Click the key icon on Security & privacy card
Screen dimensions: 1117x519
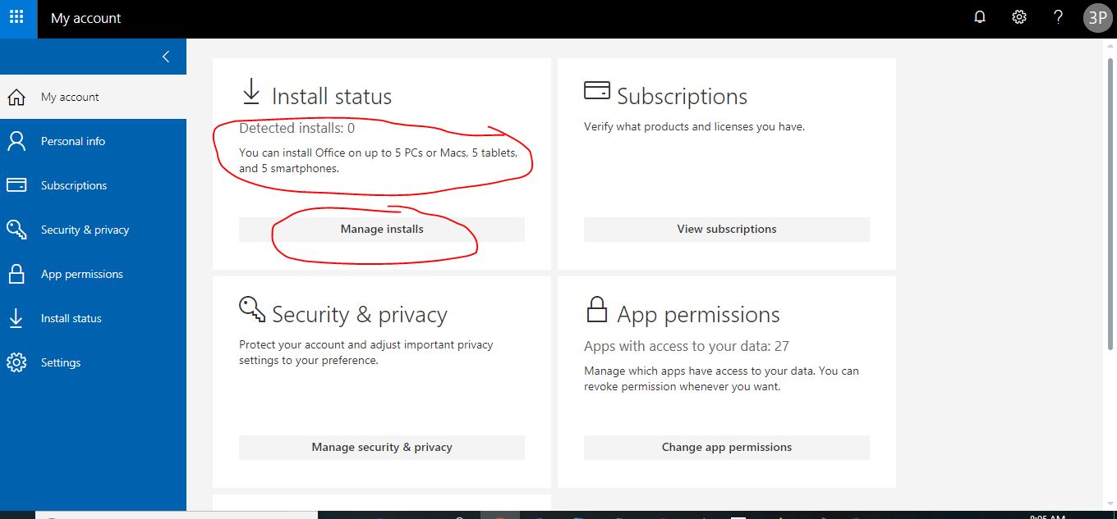click(252, 310)
